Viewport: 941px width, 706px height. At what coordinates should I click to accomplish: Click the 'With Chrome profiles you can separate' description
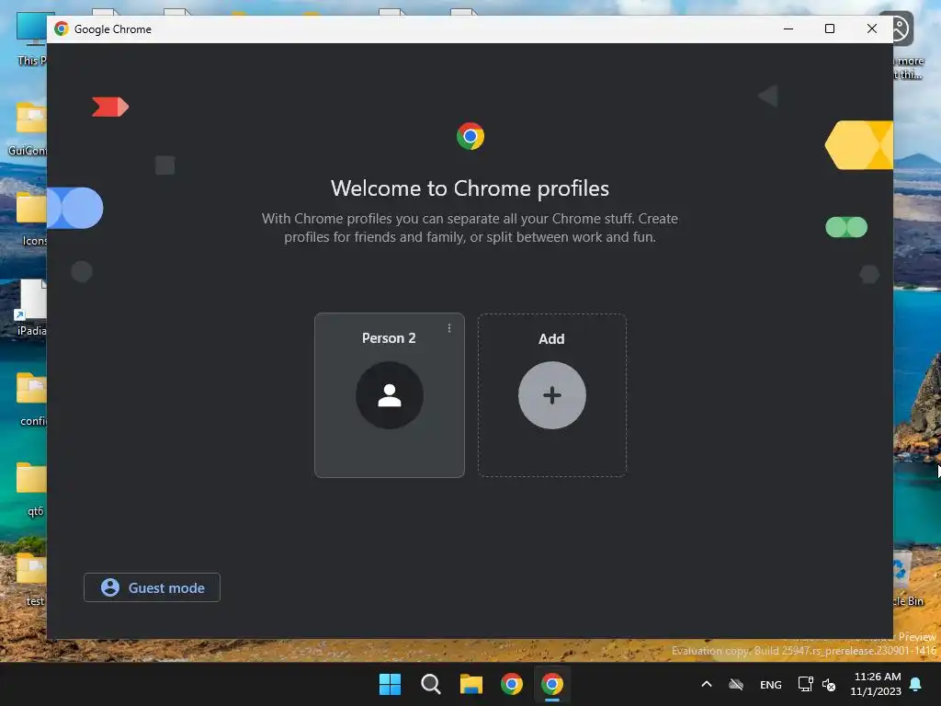tap(470, 228)
